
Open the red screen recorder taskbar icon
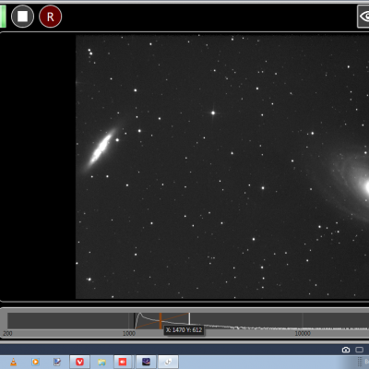pyautogui.click(x=123, y=362)
